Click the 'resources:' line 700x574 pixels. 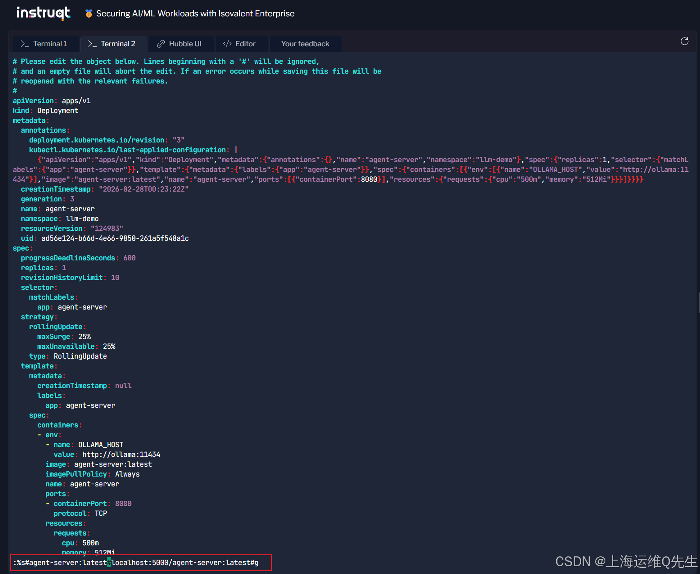point(66,523)
